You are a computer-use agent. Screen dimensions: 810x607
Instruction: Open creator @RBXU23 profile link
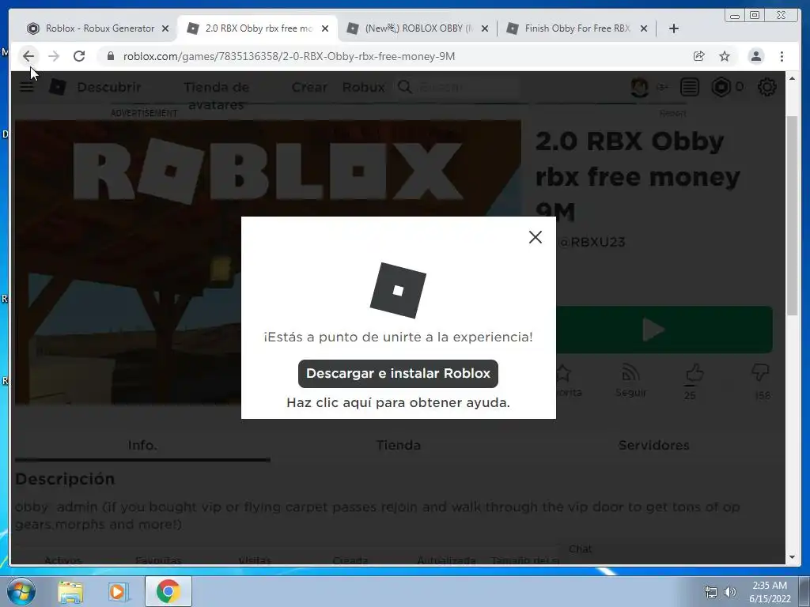[x=592, y=242]
